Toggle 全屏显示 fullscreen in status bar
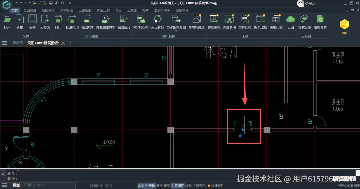Screen dimensions: 360x189 (x=199, y=186)
